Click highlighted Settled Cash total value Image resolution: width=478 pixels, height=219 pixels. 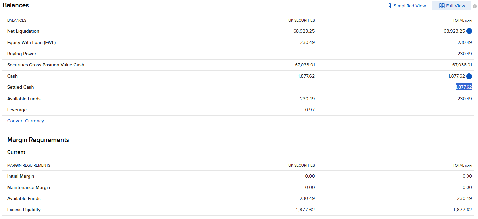(464, 87)
